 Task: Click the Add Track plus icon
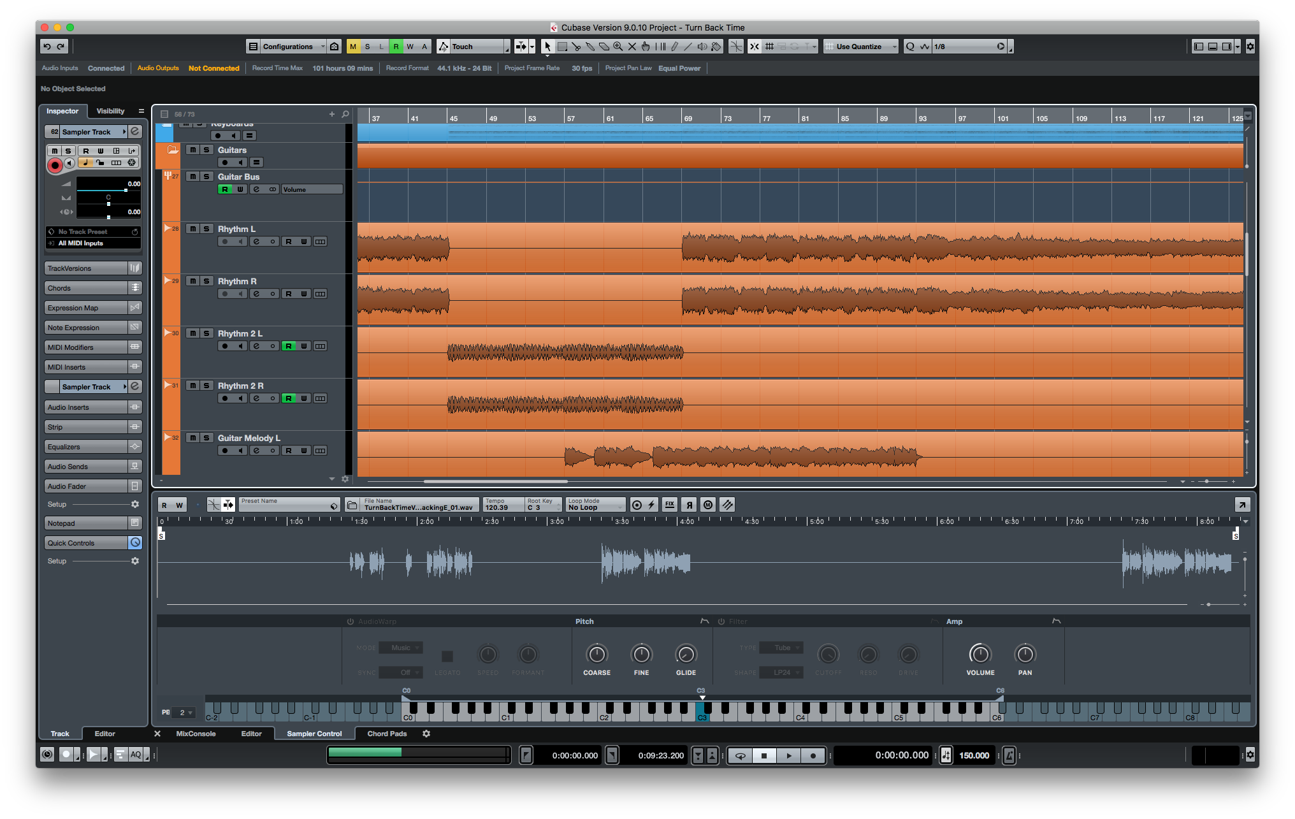332,114
